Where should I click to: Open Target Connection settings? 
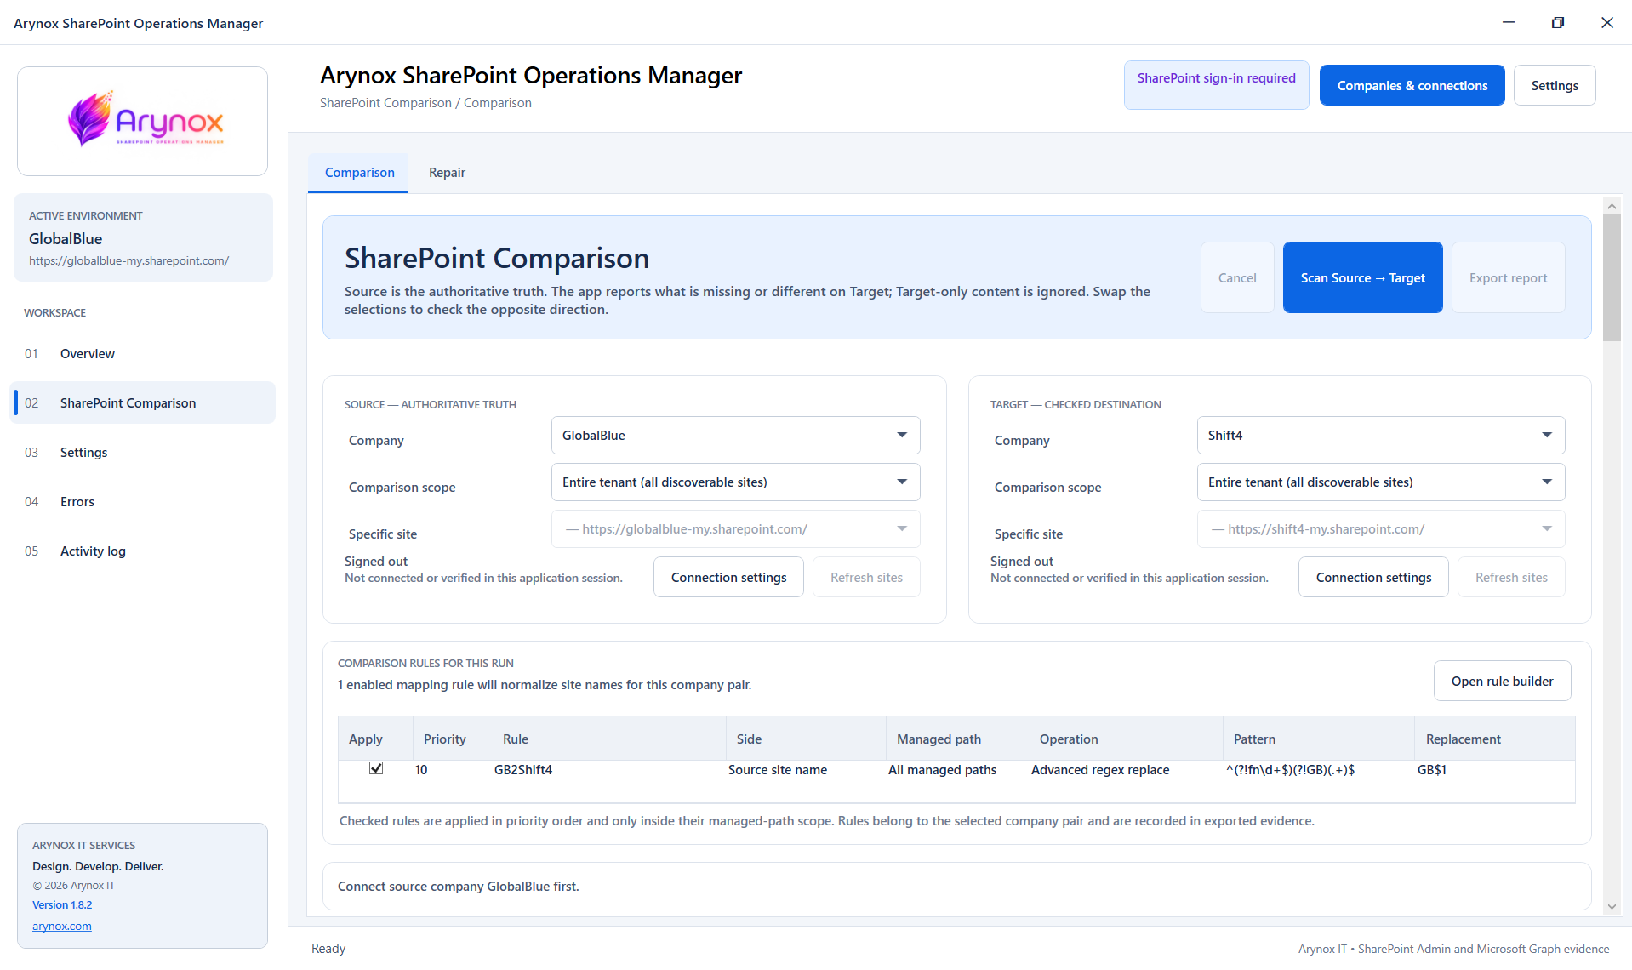(1373, 578)
